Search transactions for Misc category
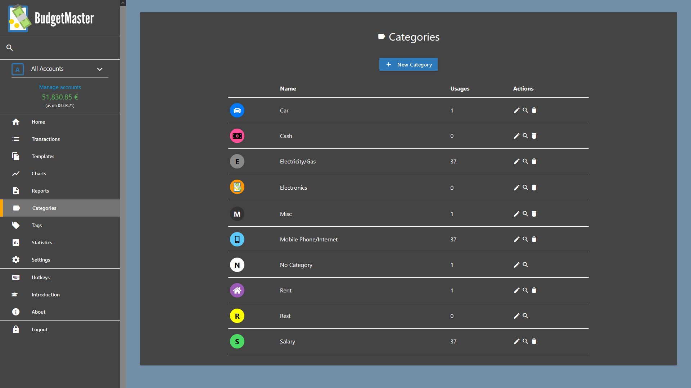This screenshot has width=691, height=388. [x=525, y=214]
